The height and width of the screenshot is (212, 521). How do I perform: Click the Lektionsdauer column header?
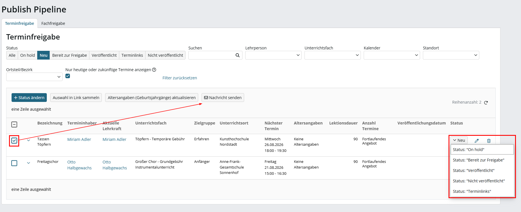[x=343, y=123]
